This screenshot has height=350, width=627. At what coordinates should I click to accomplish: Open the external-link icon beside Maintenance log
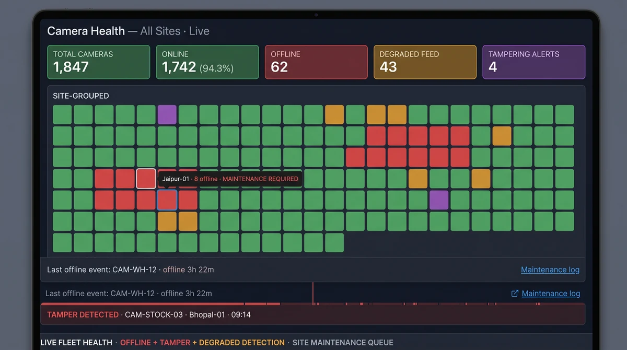pyautogui.click(x=515, y=294)
